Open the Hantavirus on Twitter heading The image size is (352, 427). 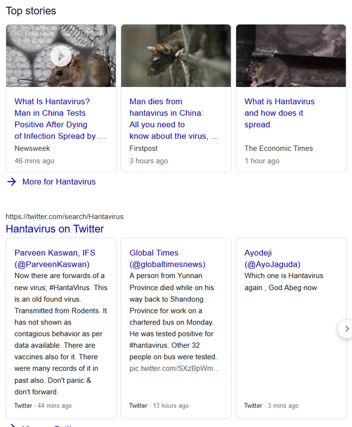tap(54, 229)
